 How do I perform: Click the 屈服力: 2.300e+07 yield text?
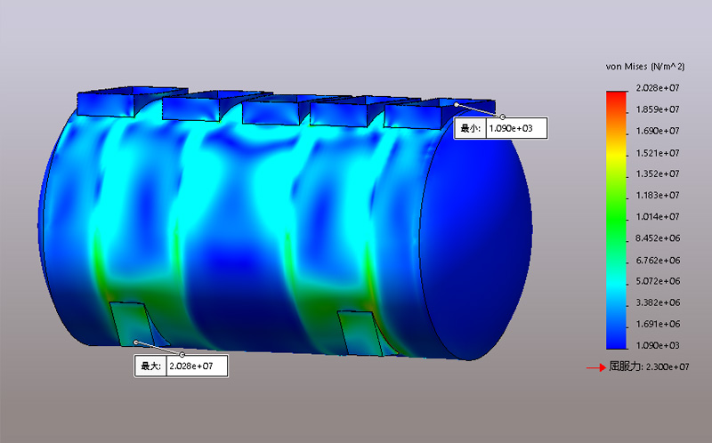[649, 366]
